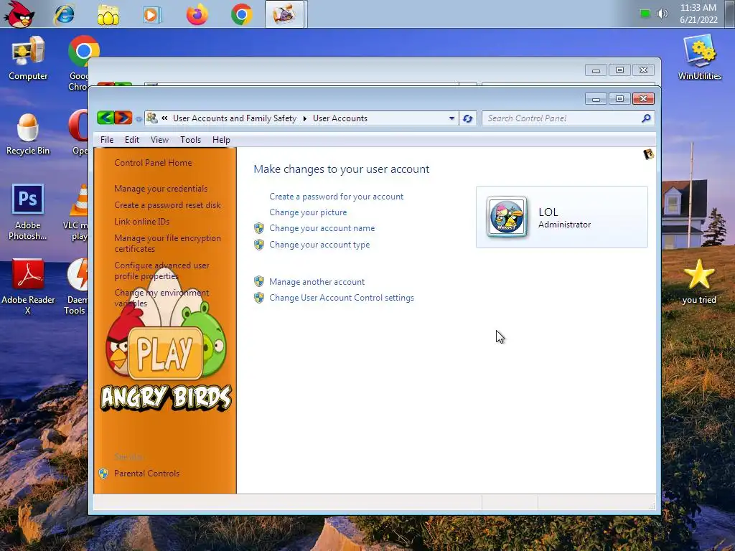Open Adobe Reader X desktop shortcut
Viewport: 735px width, 551px height.
click(28, 287)
